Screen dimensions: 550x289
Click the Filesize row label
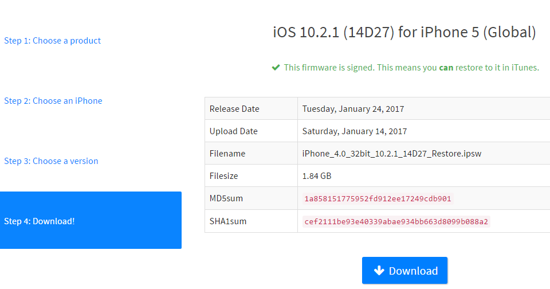[224, 176]
